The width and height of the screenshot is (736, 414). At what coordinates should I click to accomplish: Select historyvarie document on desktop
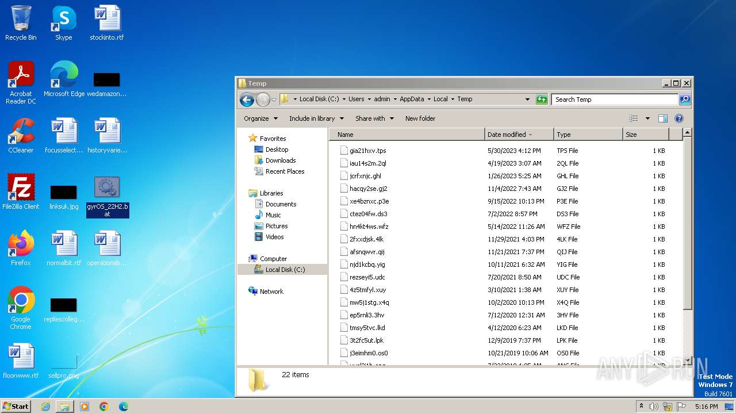107,135
